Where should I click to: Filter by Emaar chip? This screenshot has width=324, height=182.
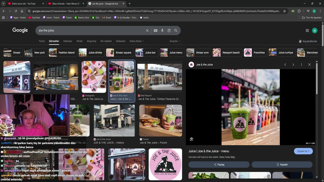tap(13, 53)
